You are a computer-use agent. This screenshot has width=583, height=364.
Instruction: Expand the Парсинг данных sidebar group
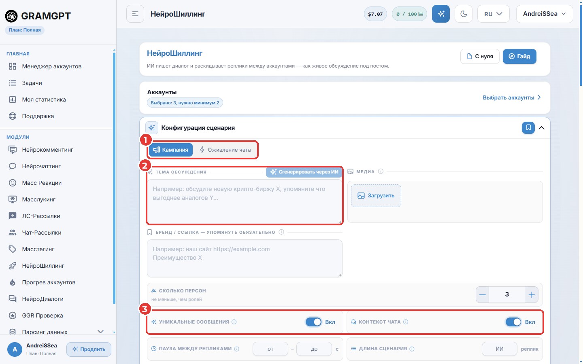56,332
